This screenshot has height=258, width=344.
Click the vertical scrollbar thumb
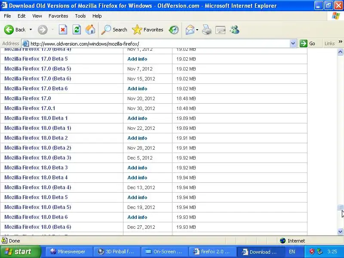[x=340, y=207]
